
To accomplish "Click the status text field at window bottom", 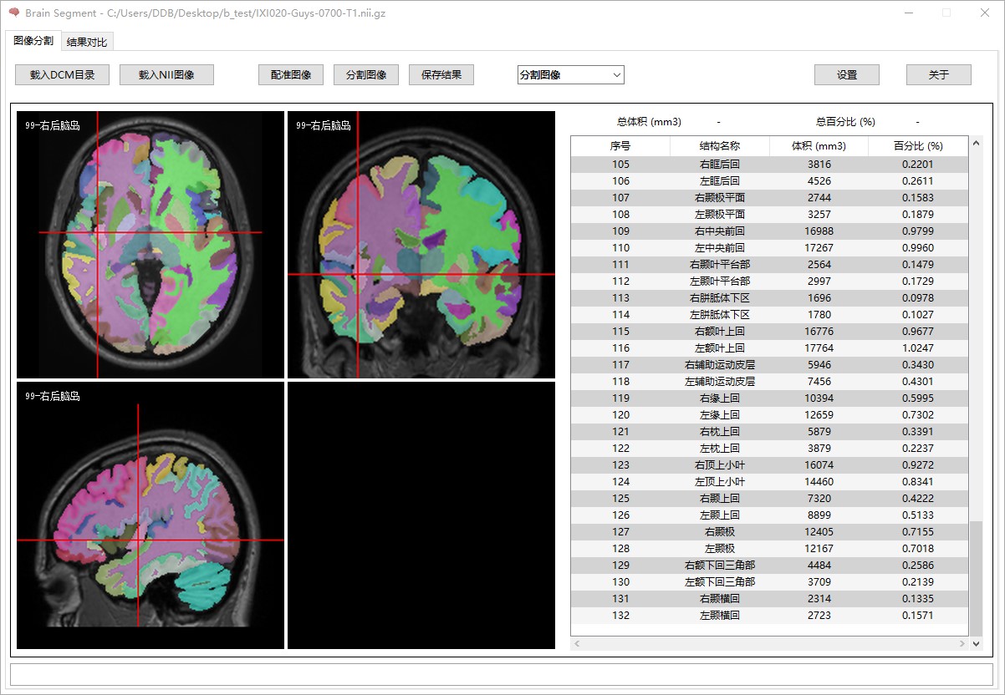I will coord(502,674).
